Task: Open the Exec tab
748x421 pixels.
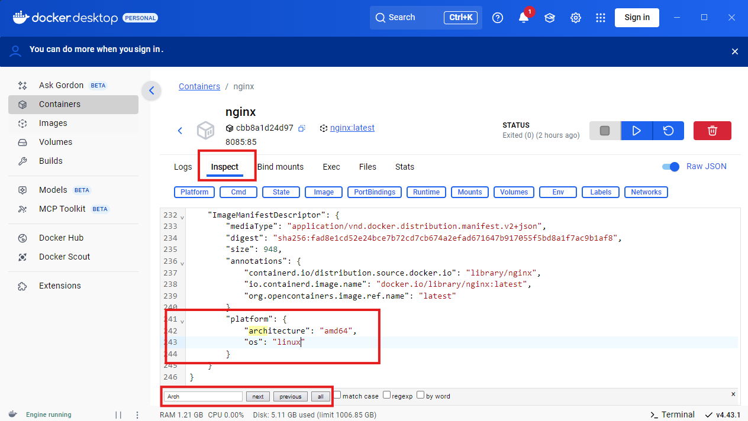Action: click(x=331, y=167)
